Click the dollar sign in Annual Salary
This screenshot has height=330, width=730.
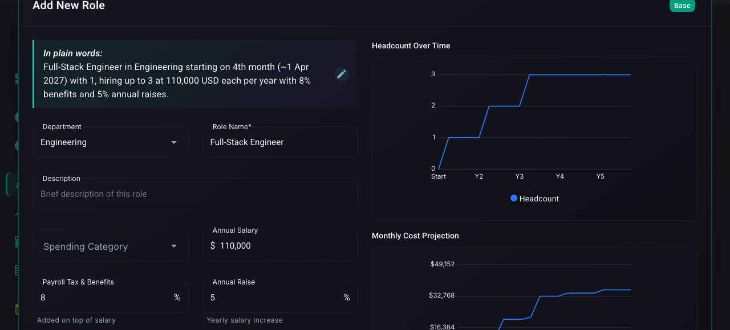click(213, 246)
